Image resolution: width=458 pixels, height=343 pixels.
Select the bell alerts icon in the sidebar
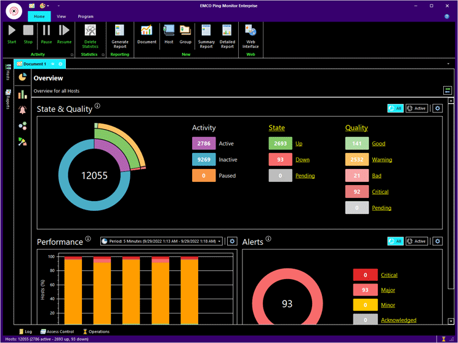click(23, 110)
